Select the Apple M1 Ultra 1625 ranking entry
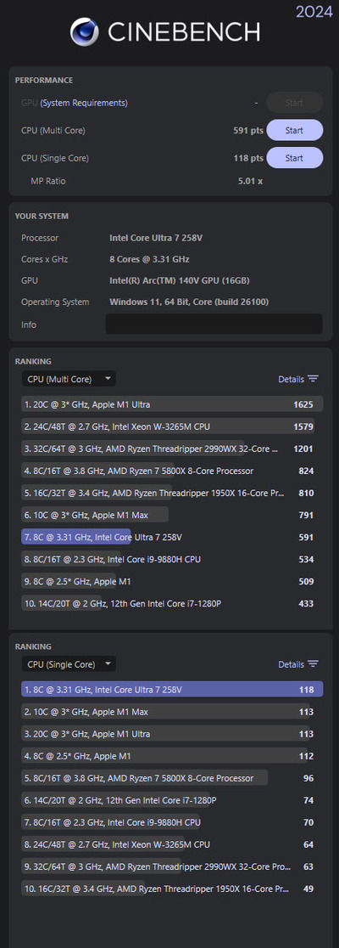The width and height of the screenshot is (339, 948). tap(173, 403)
